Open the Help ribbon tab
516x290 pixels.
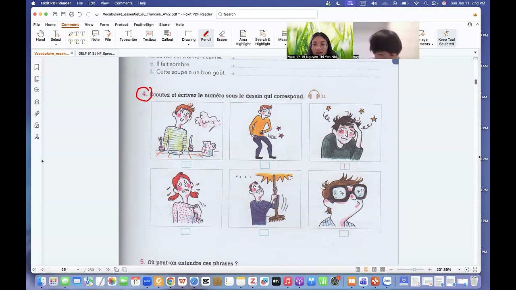click(179, 25)
